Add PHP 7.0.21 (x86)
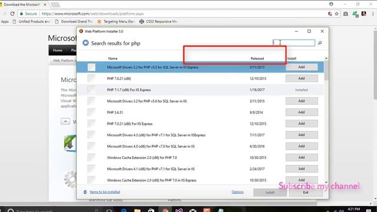Viewport: 377px width, 212px height. click(x=302, y=78)
